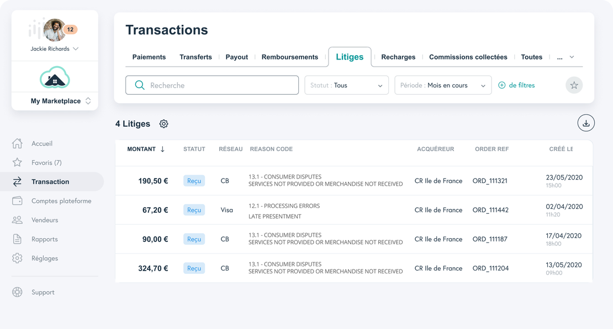Open the Période dropdown

(x=442, y=85)
